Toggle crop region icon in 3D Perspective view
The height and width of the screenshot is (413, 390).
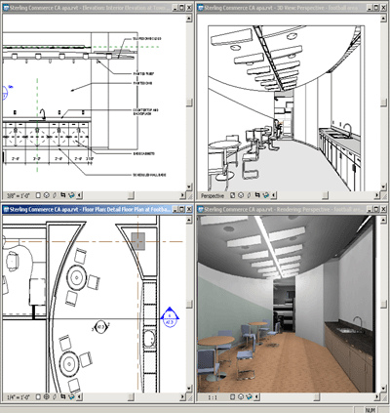click(x=257, y=195)
